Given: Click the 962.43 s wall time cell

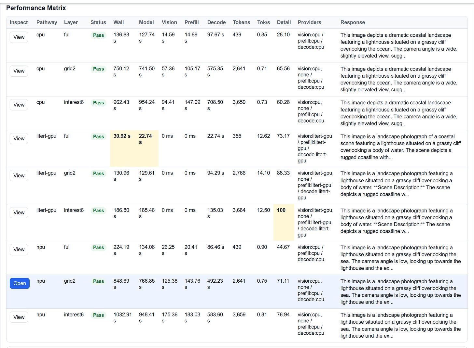Looking at the screenshot, I should click(121, 105).
